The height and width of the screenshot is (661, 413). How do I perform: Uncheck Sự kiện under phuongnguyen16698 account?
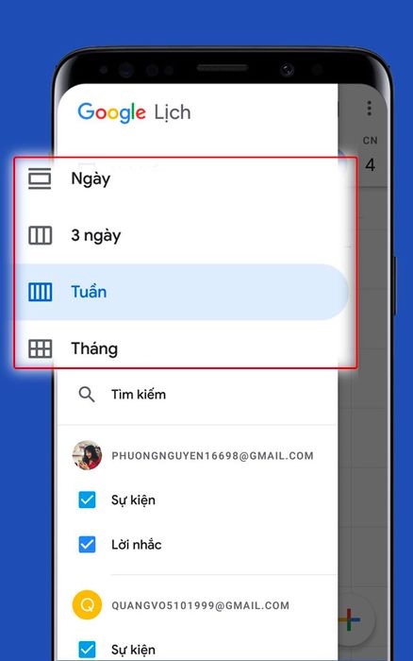click(87, 500)
